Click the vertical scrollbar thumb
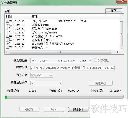 (x=122, y=34)
